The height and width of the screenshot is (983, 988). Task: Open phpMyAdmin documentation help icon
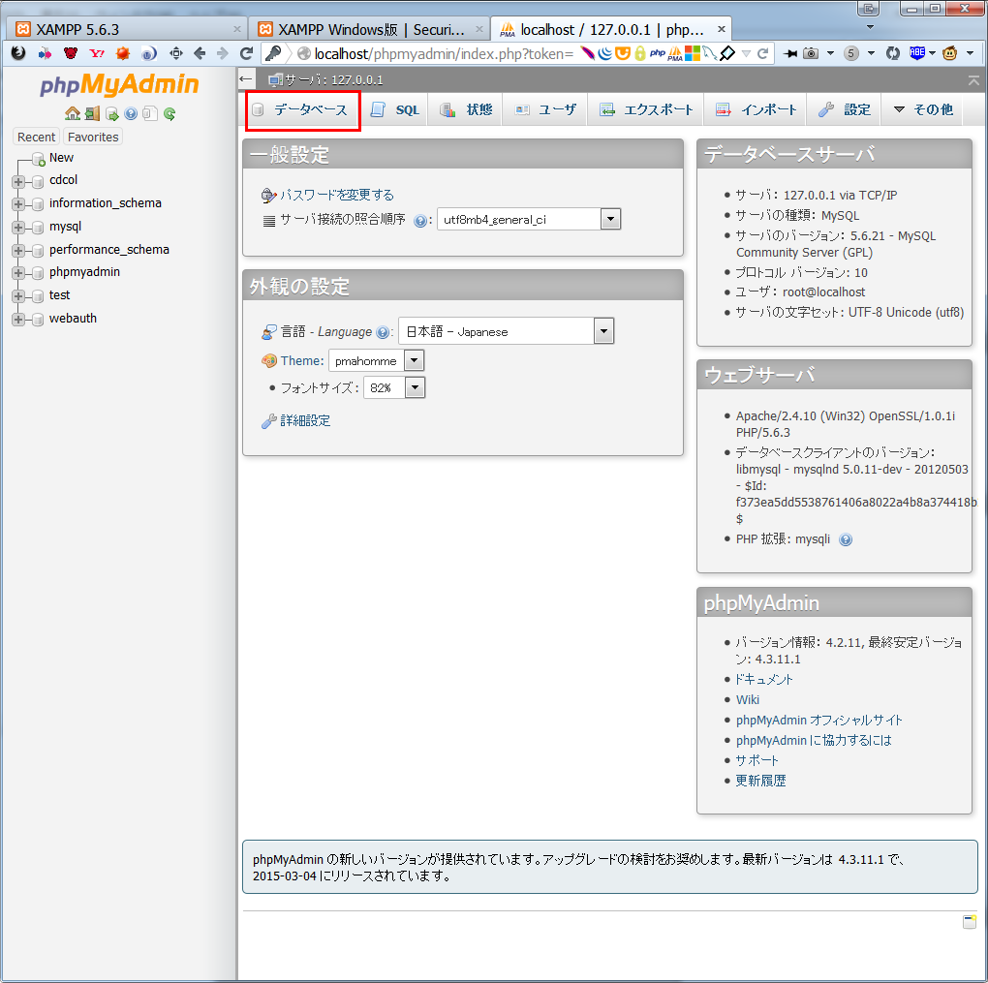pos(131,113)
